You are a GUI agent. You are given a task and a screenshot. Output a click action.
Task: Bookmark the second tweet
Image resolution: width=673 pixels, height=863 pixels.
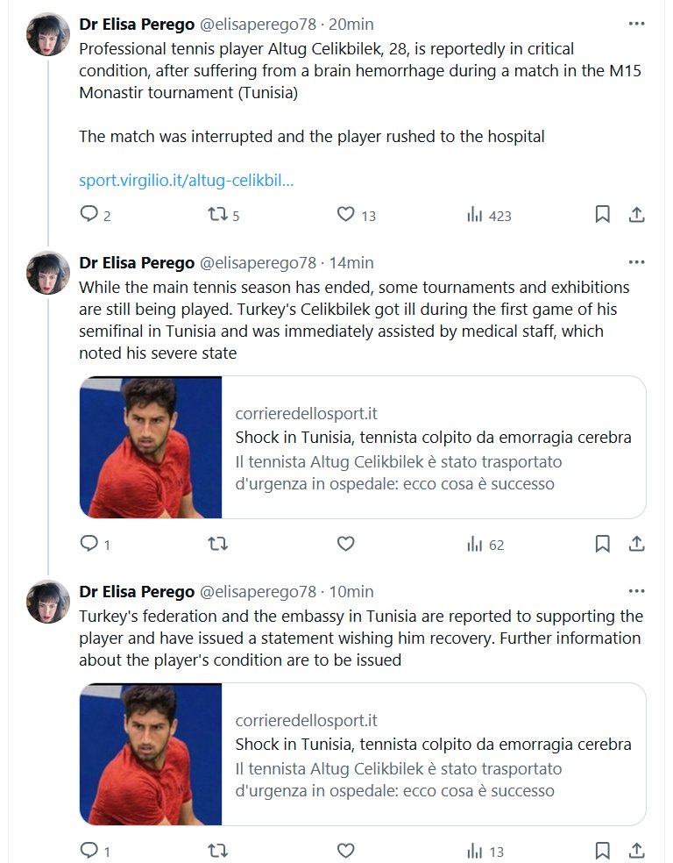pyautogui.click(x=602, y=544)
